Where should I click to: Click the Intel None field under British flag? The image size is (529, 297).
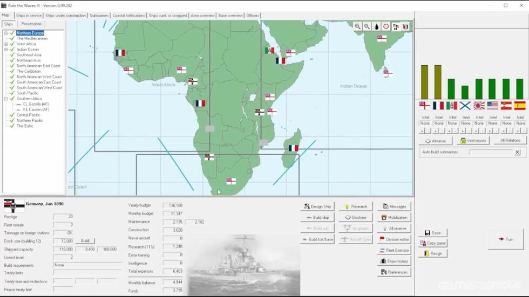pos(425,123)
